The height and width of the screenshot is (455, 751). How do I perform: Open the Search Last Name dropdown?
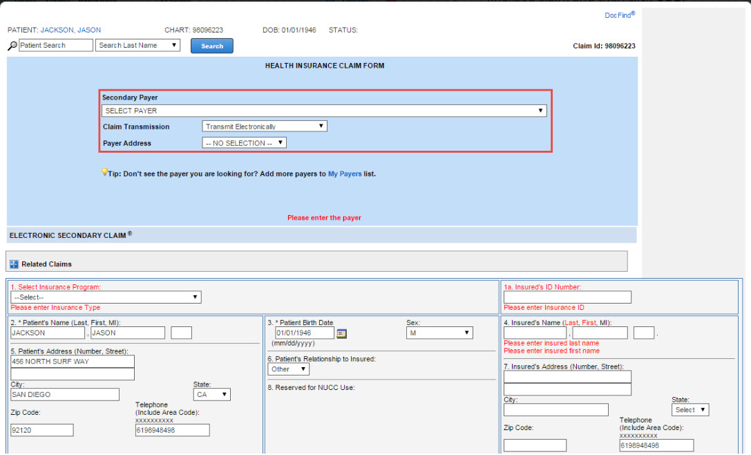[x=137, y=46]
